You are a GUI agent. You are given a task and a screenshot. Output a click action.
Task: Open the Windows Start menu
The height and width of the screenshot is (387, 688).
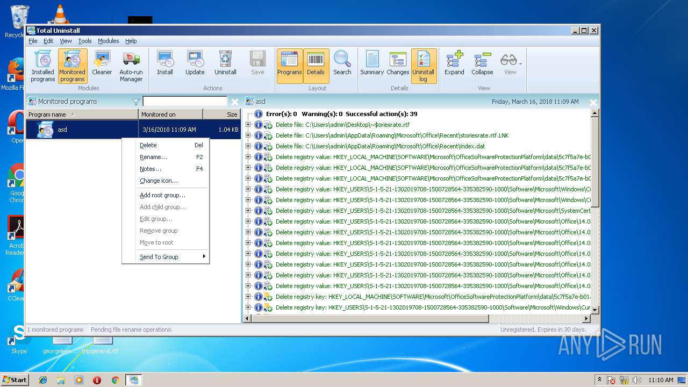click(15, 379)
